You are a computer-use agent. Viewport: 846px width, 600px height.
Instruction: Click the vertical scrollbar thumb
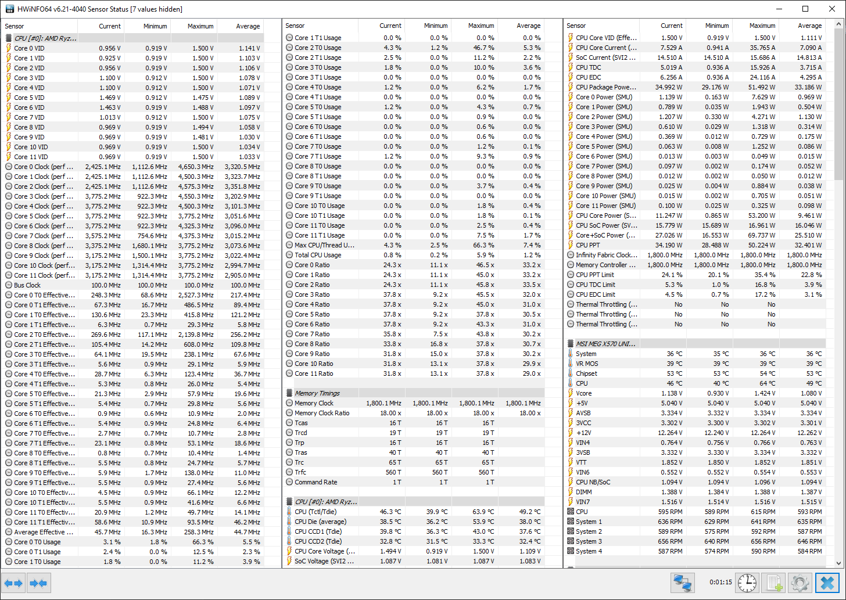coord(839,105)
